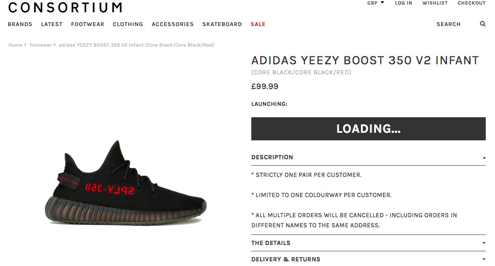Open the Accessories menu
Viewport: 495px width, 266px height.
(x=173, y=24)
